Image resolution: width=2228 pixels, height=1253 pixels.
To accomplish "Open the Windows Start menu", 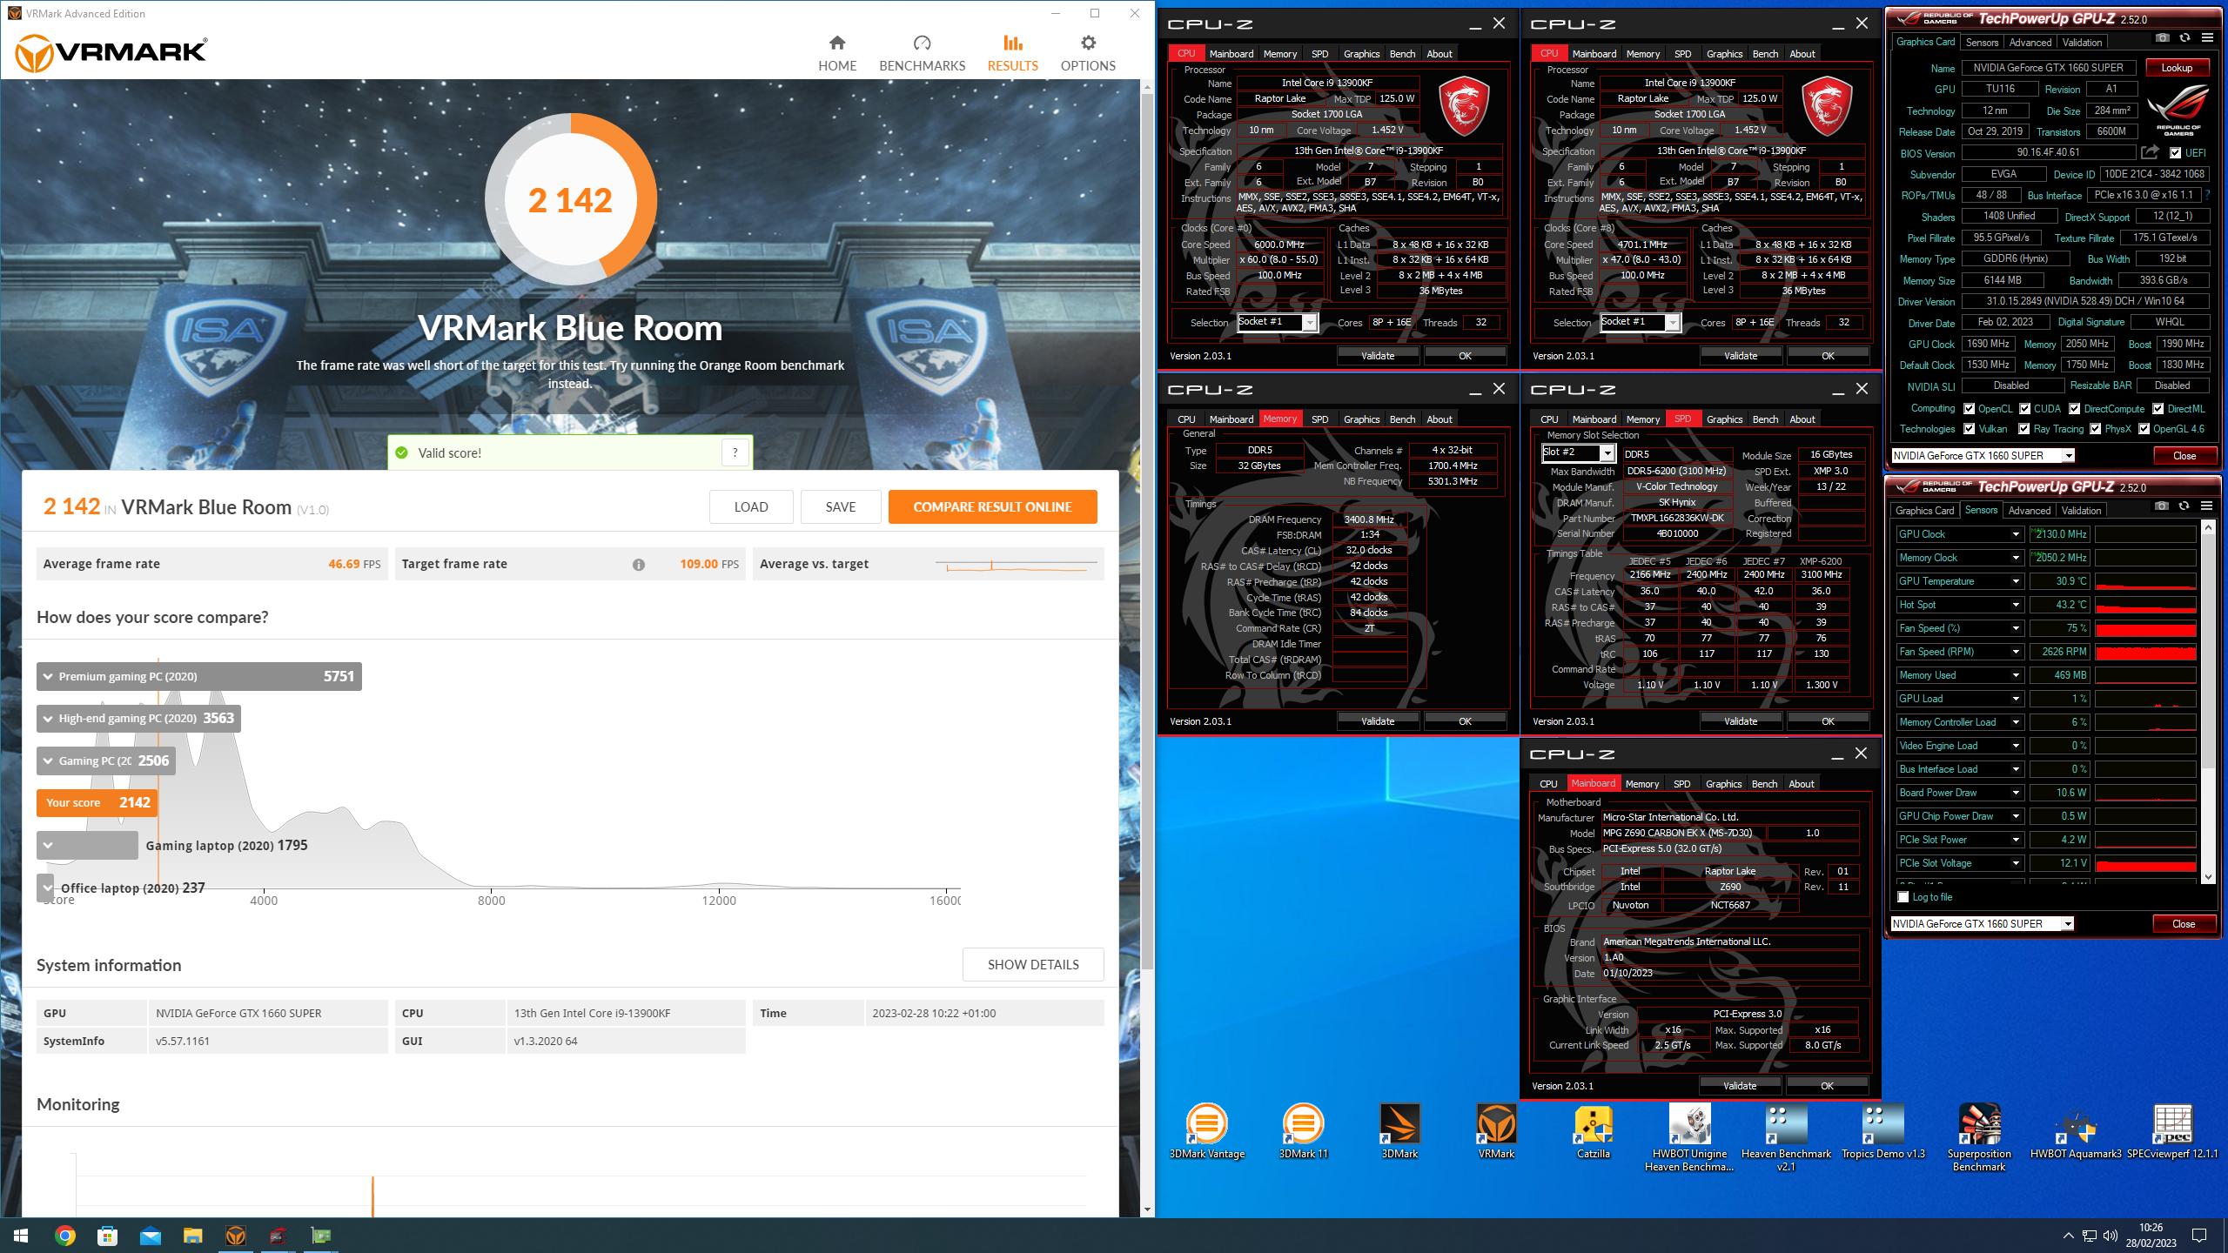I will click(x=21, y=1236).
